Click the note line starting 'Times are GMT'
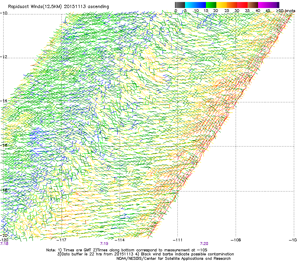The width and height of the screenshot is (297, 261). (x=127, y=250)
